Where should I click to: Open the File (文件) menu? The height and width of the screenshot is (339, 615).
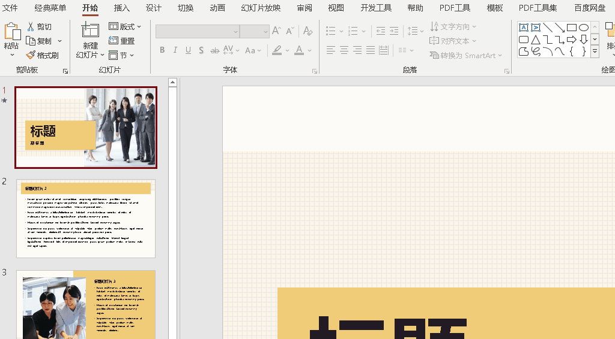pyautogui.click(x=10, y=8)
